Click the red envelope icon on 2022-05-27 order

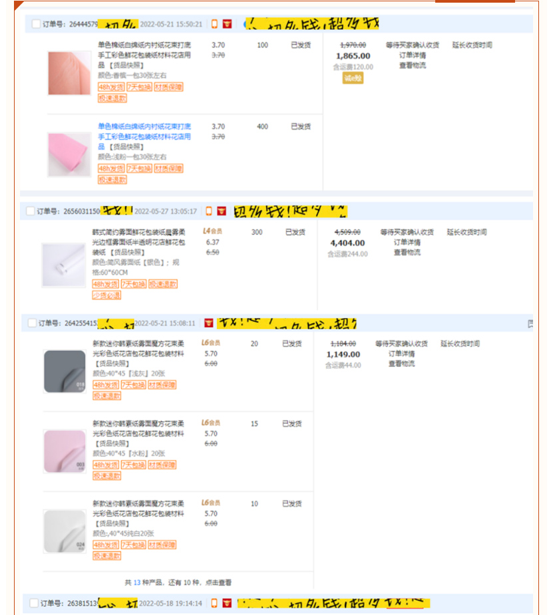(x=222, y=211)
